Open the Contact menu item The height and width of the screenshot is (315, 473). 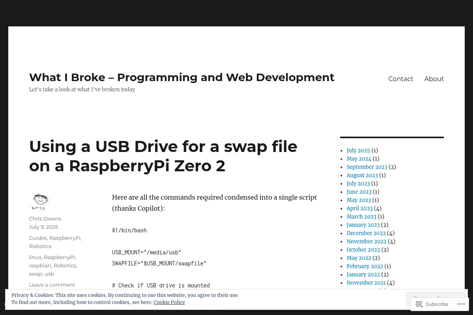point(400,79)
